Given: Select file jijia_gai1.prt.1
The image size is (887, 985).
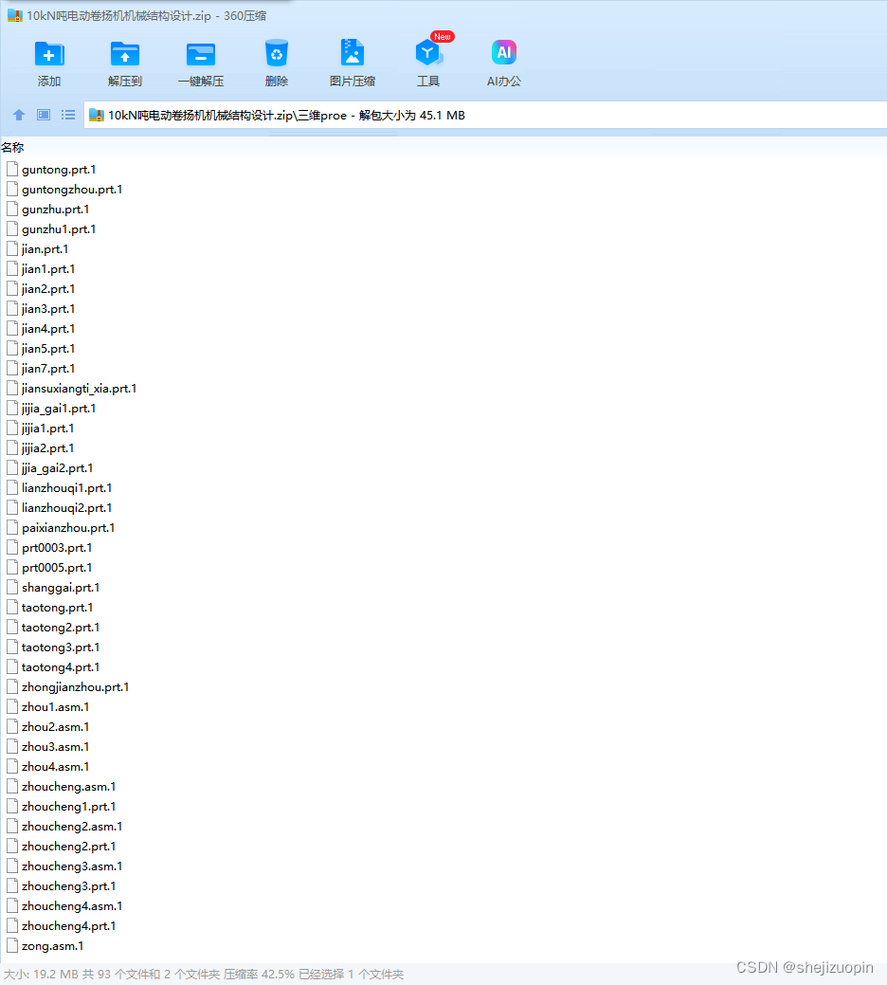Looking at the screenshot, I should tap(51, 409).
